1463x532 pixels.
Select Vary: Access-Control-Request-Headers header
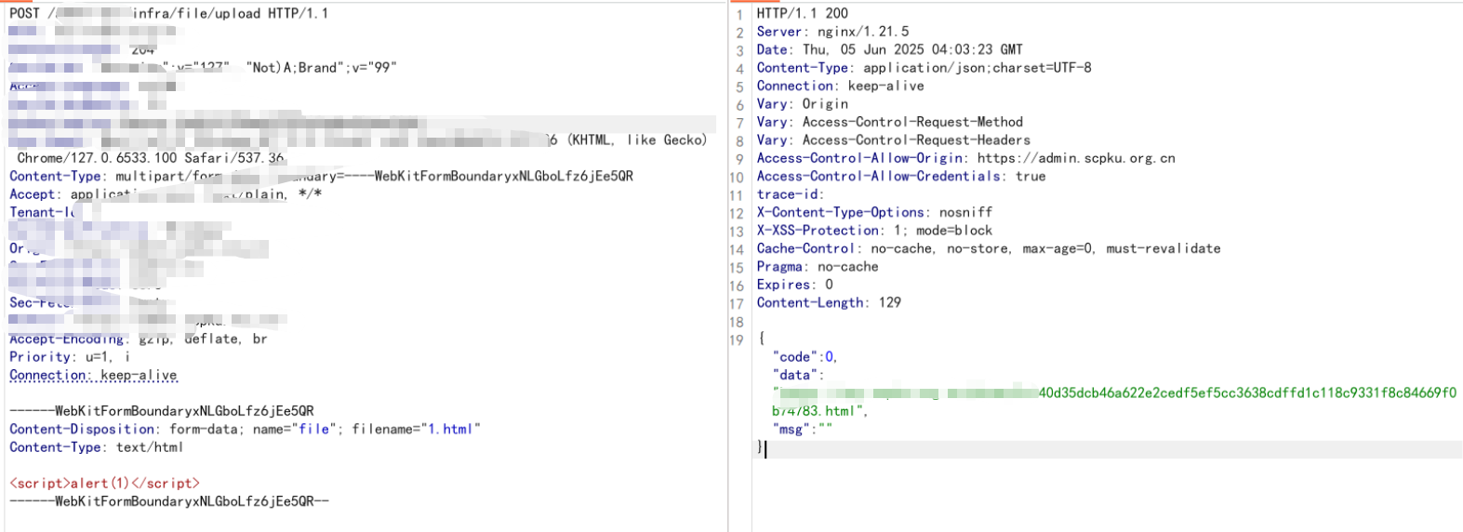coord(893,140)
